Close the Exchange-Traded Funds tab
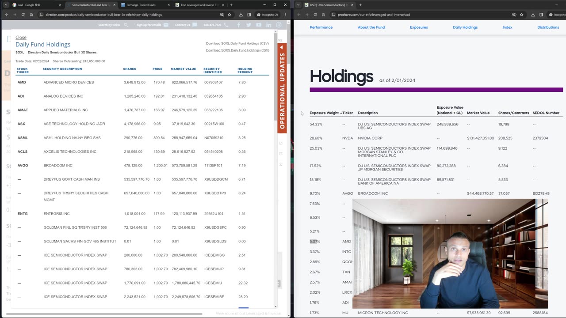Viewport: 566px width, 318px height. coord(168,5)
